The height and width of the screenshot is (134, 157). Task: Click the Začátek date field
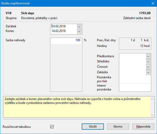(64, 26)
